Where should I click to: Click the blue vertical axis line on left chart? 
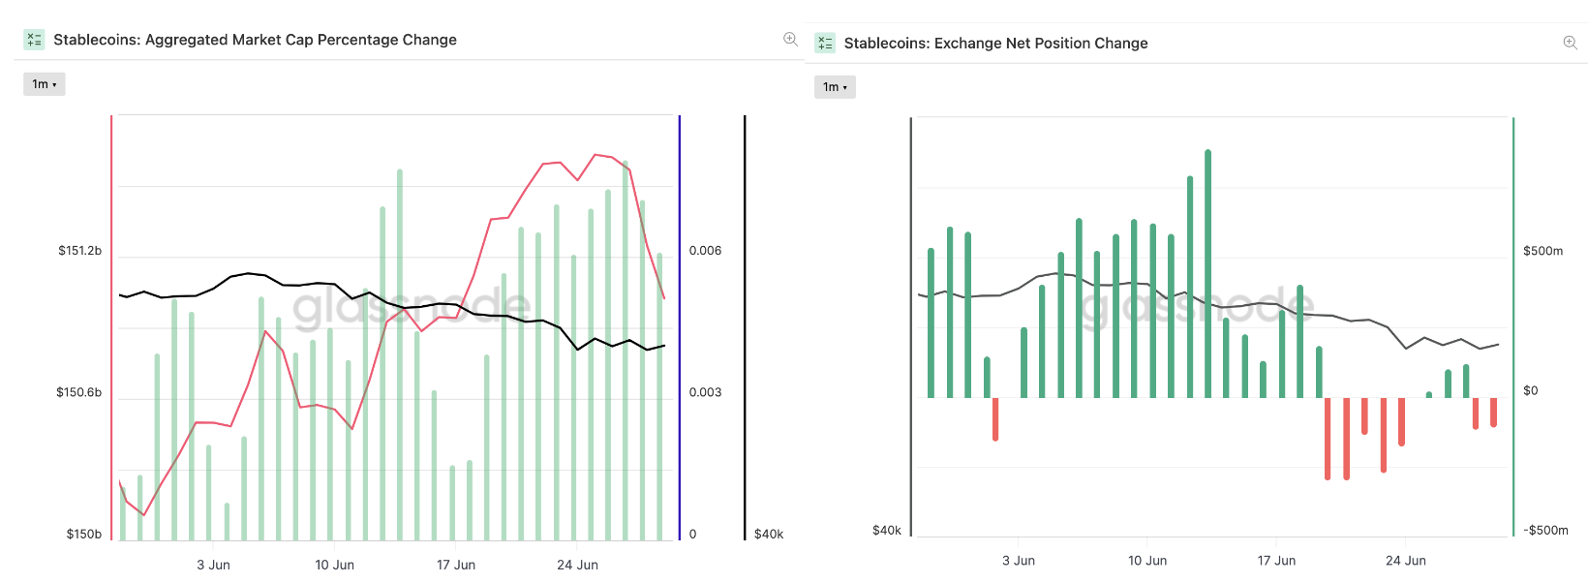pyautogui.click(x=680, y=329)
